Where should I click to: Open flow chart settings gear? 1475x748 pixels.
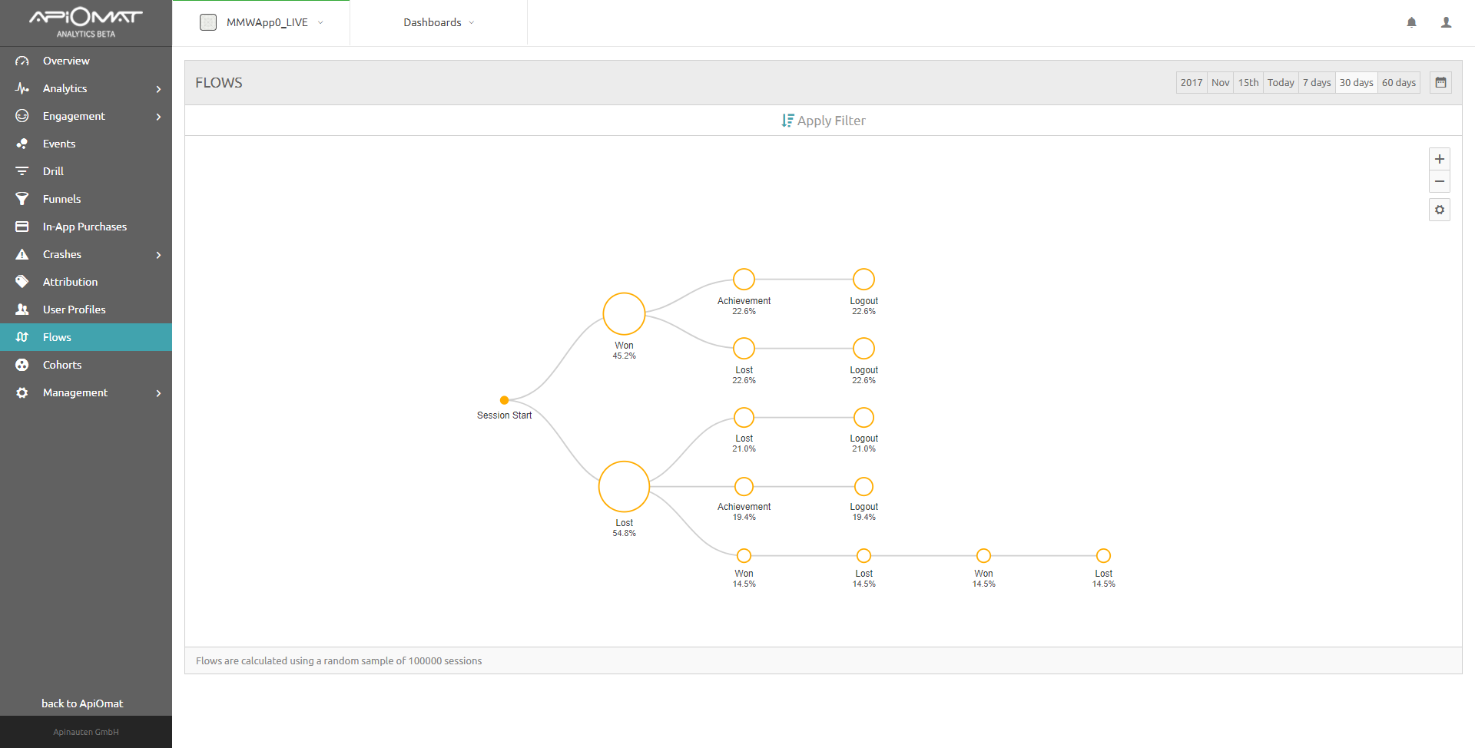pyautogui.click(x=1439, y=210)
